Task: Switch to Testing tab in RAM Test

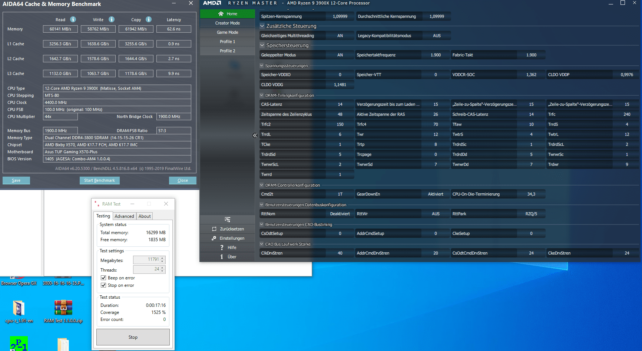Action: [x=103, y=216]
